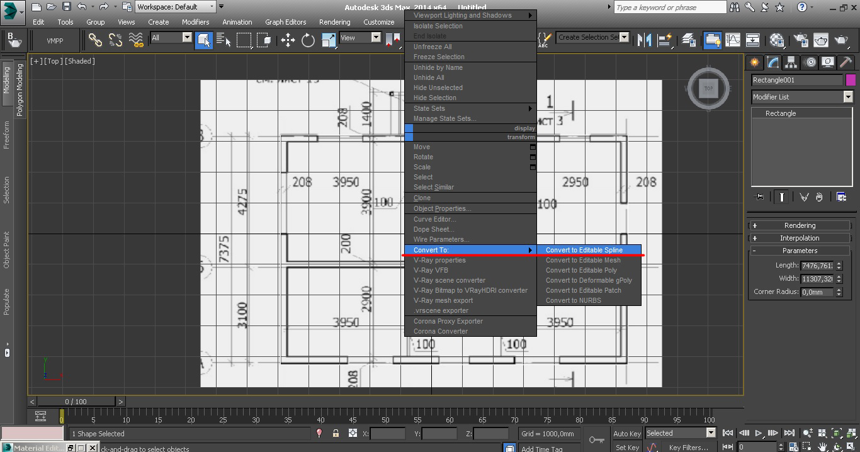Select Convert to Editable Spline option

pyautogui.click(x=584, y=250)
